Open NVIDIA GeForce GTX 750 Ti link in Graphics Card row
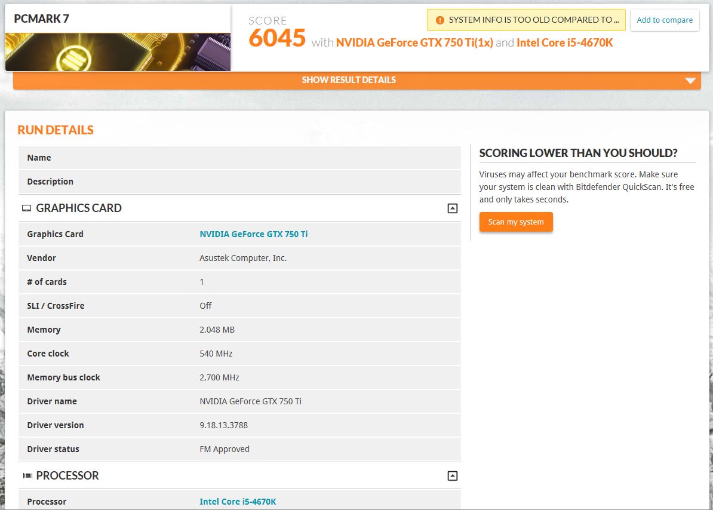 [254, 234]
